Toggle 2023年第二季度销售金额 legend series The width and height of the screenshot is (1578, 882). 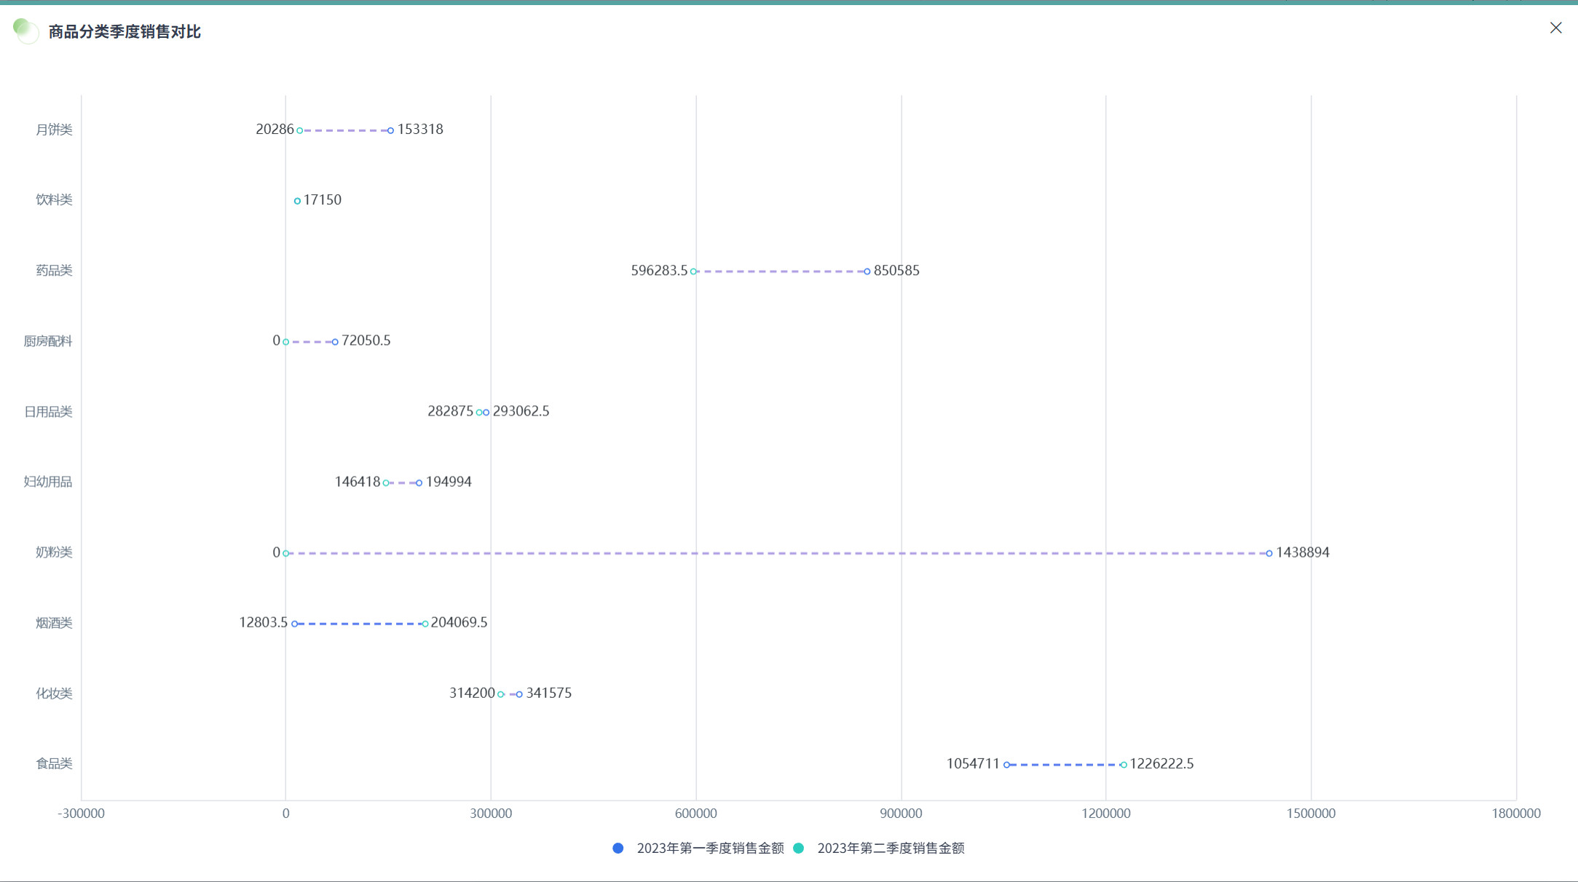(x=890, y=848)
